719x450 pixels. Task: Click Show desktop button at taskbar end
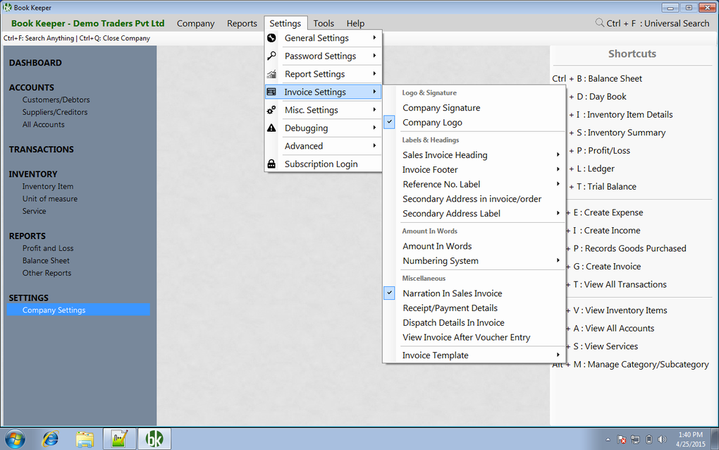tap(715, 439)
